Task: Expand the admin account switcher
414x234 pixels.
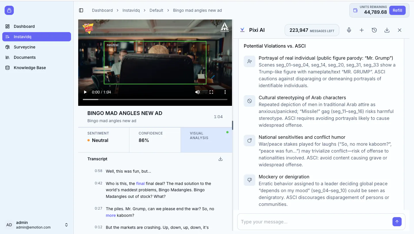Action: coord(66,225)
